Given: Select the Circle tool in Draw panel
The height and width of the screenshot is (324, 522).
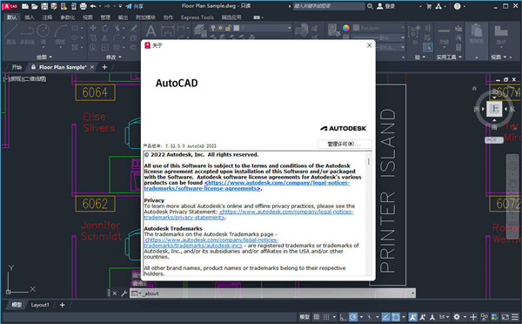Looking at the screenshot, I should click(43, 35).
